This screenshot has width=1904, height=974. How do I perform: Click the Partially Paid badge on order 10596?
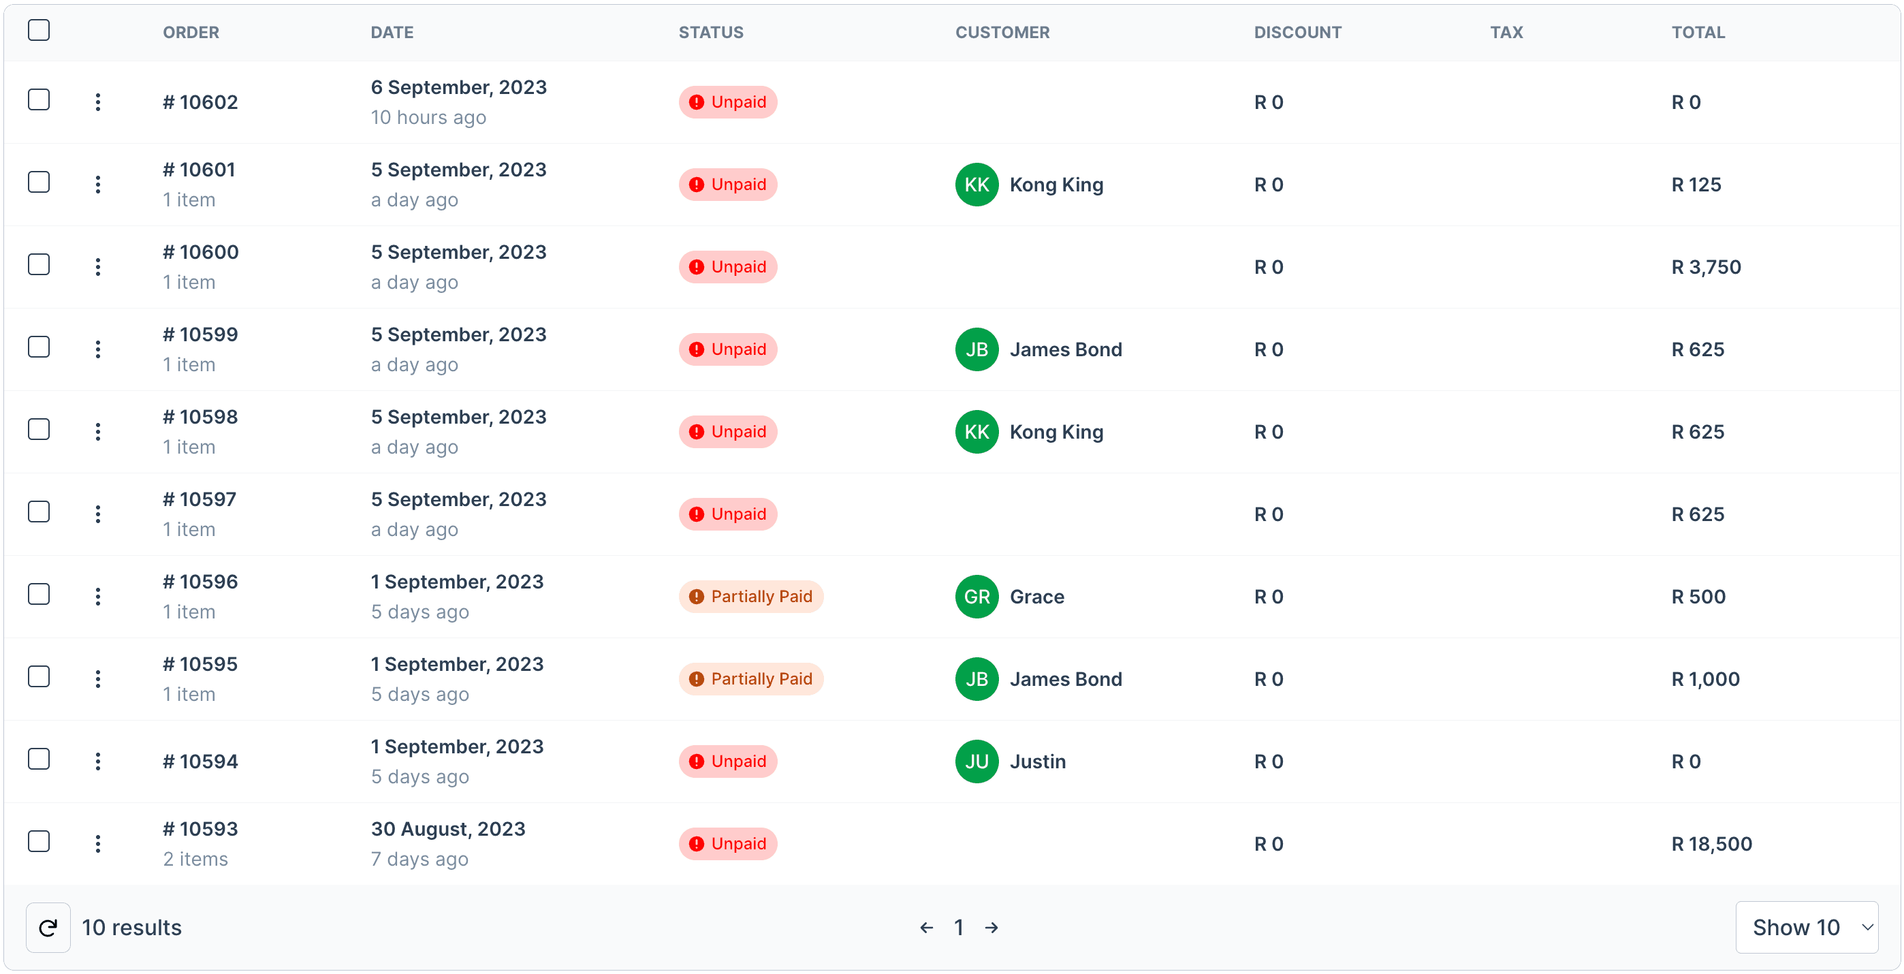click(751, 597)
